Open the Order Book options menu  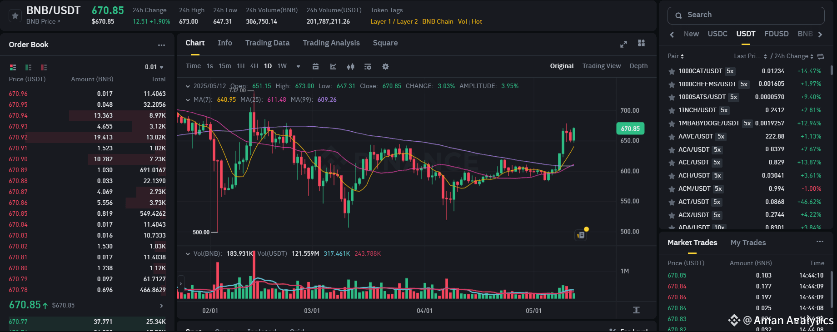[161, 45]
